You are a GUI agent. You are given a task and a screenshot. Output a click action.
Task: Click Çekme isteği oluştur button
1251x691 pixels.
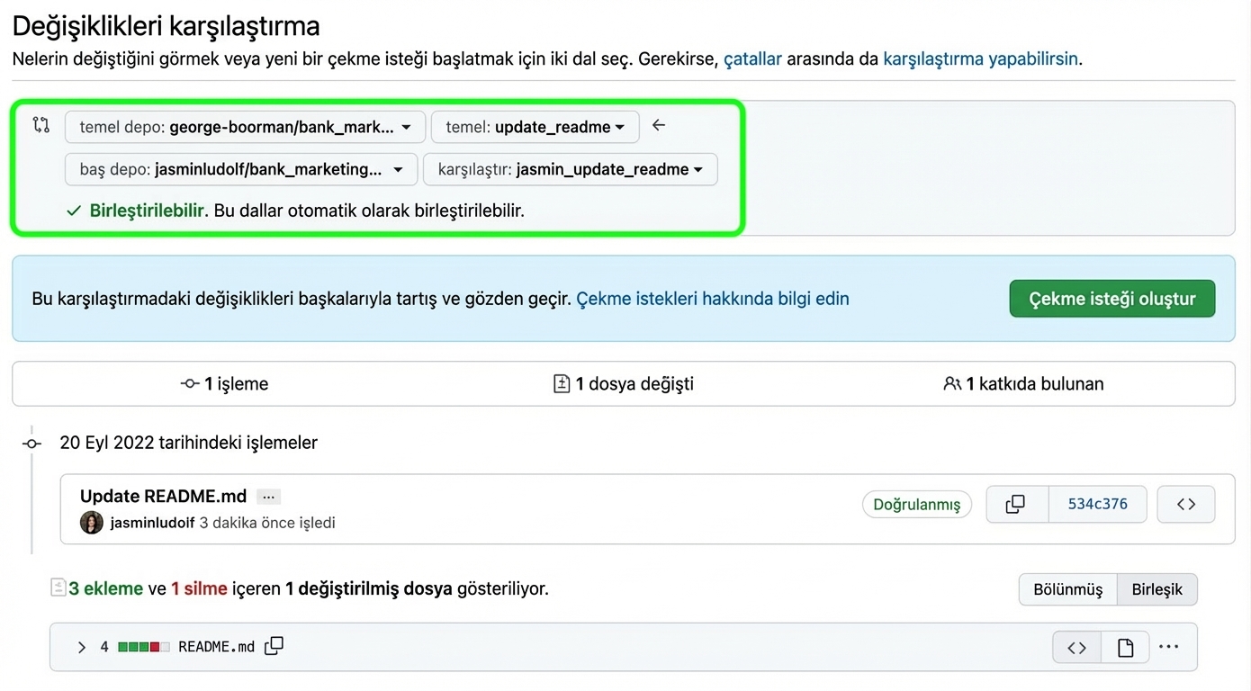coord(1111,299)
